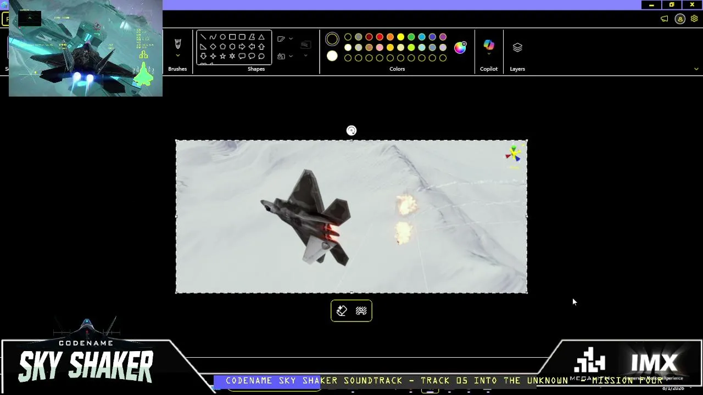Select the Cloud callout shape
This screenshot has height=395, width=703.
tap(261, 56)
